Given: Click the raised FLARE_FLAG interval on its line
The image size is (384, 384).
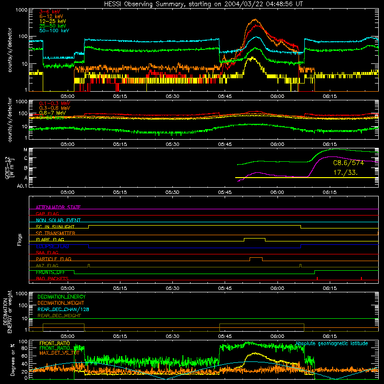Looking at the screenshot, I should coord(255,238).
